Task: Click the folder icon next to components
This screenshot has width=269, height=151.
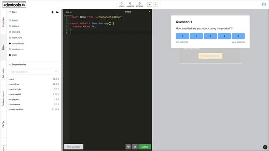Action: click(10, 44)
